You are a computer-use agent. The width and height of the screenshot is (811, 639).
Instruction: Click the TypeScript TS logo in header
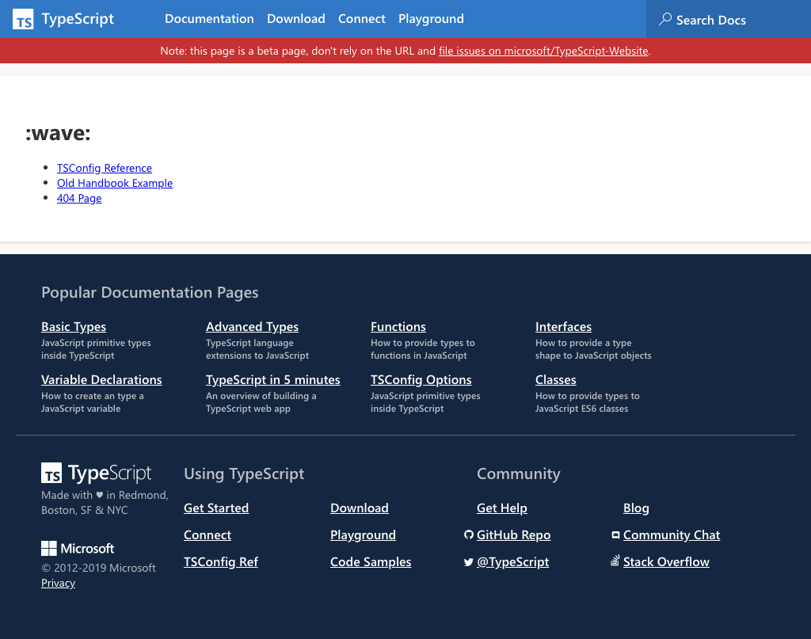[23, 19]
